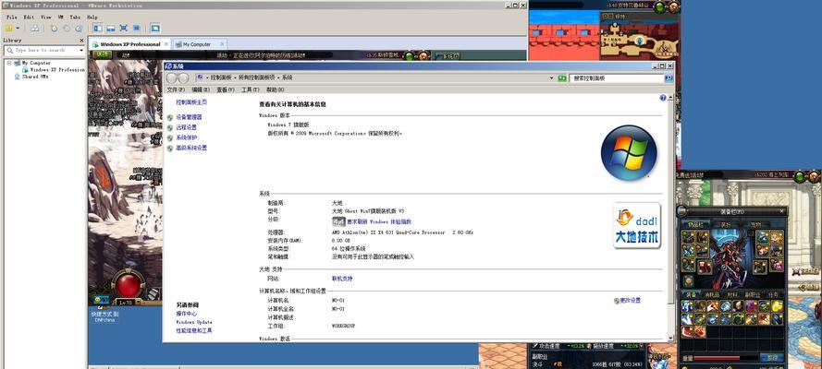Click the back arrow in the System window

(x=172, y=77)
